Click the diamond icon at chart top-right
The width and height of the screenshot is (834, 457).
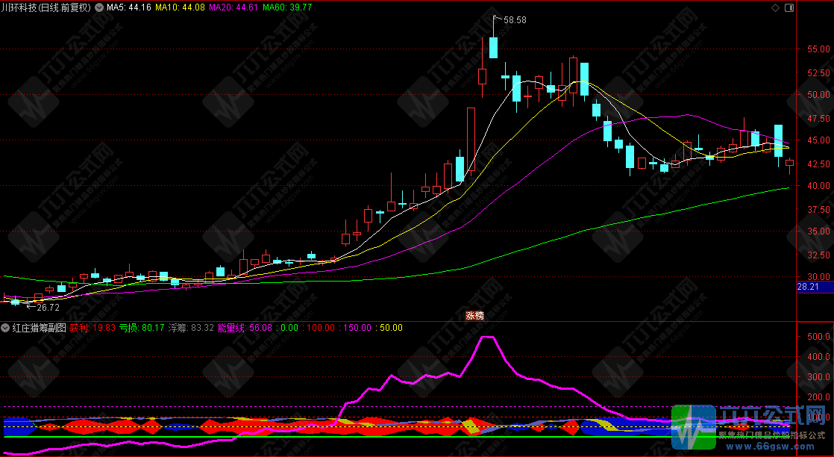pos(774,7)
